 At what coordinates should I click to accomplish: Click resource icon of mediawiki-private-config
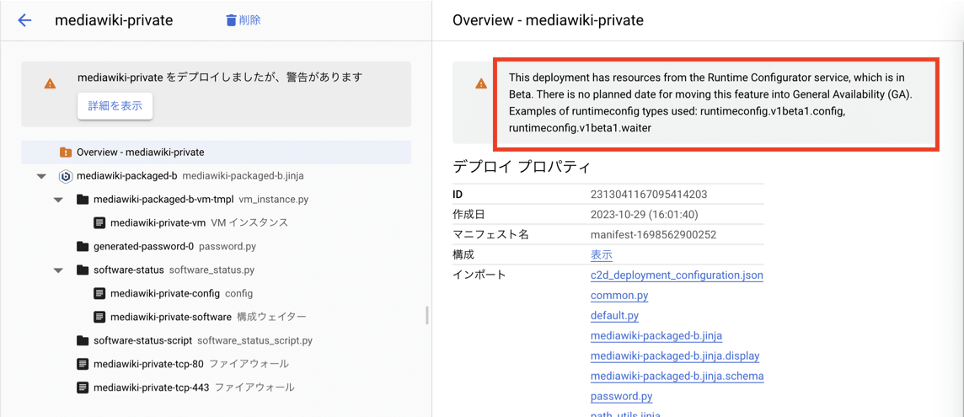[99, 293]
